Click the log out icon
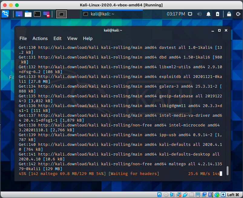 click(238, 14)
